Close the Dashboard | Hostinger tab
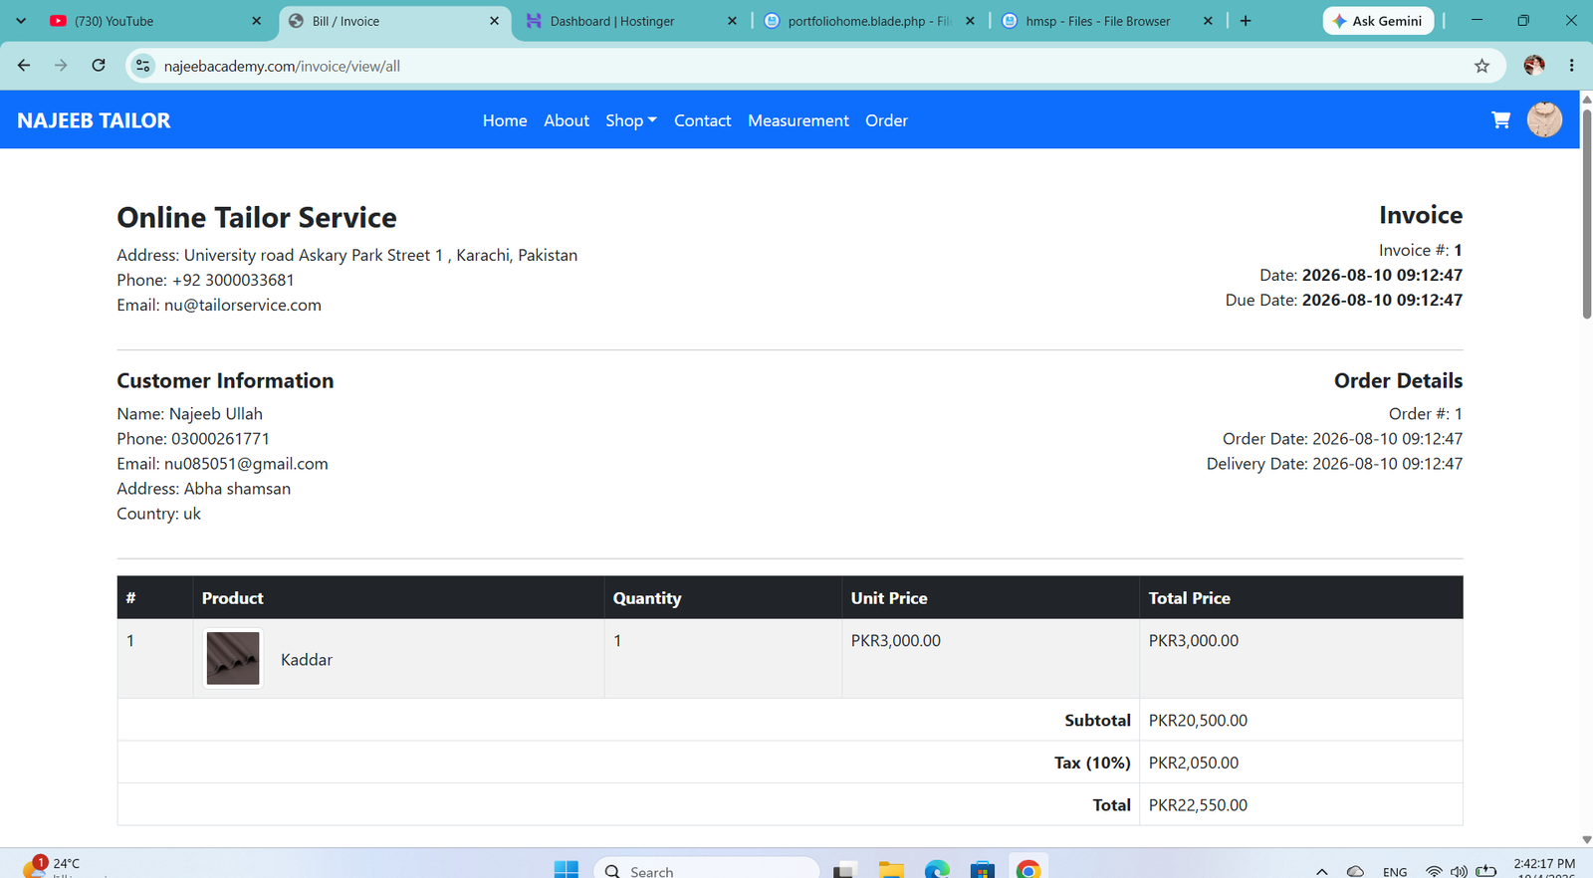 (x=732, y=21)
